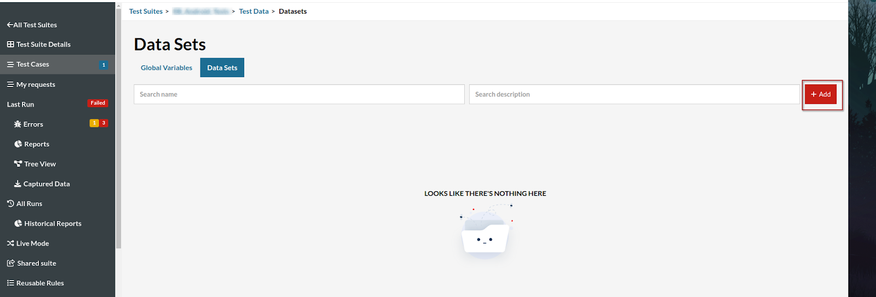
Task: Focus the Search description field
Action: [x=634, y=94]
